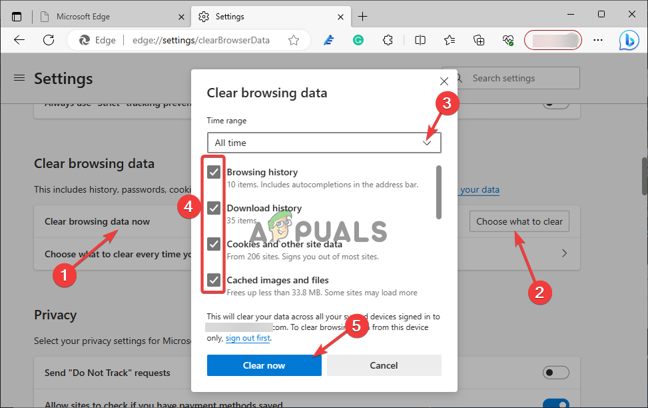Expand Choose what to clear every time
The height and width of the screenshot is (408, 648).
pyautogui.click(x=563, y=253)
